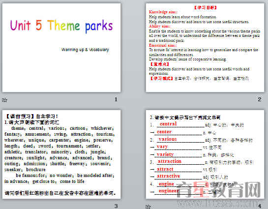Screen dimensions: 268x209
Task: Click the red word 'attractive' on slide 4
Action: tap(168, 176)
